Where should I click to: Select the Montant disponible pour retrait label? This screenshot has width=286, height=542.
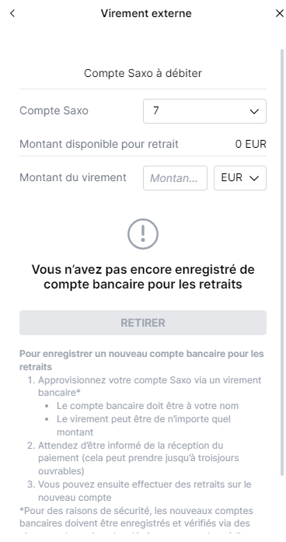tap(99, 144)
